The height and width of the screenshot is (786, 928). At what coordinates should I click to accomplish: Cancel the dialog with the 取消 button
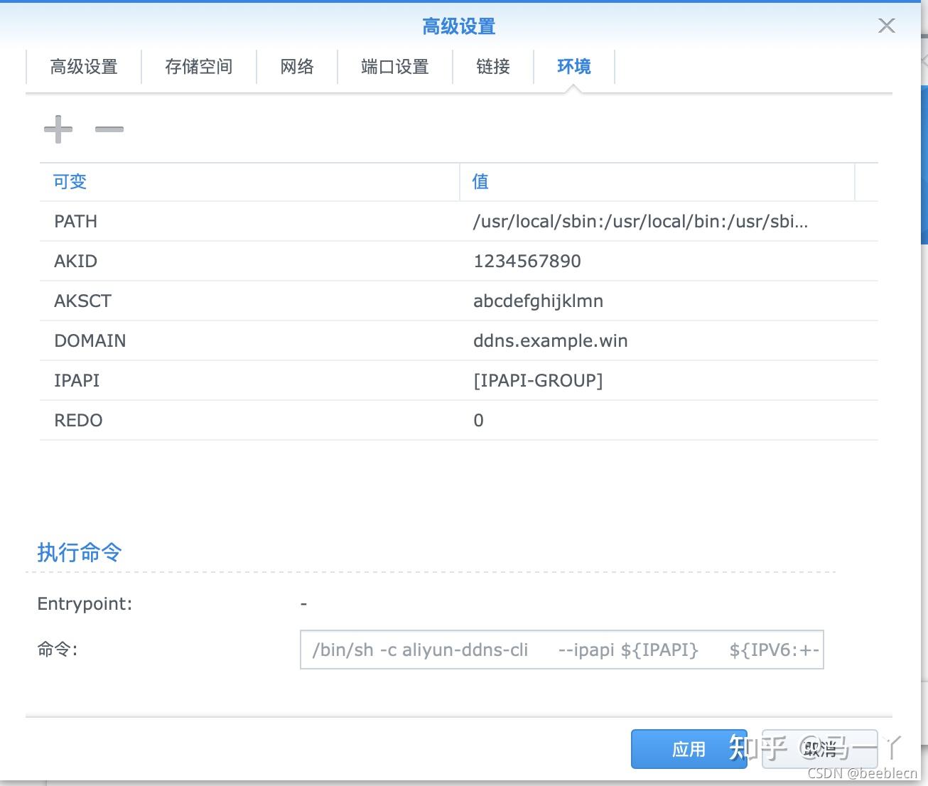coord(820,749)
